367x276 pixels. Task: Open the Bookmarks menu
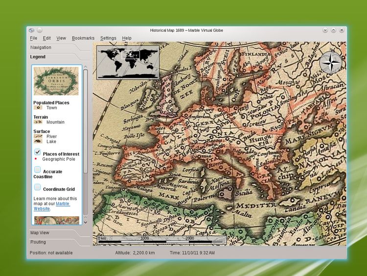tap(83, 38)
